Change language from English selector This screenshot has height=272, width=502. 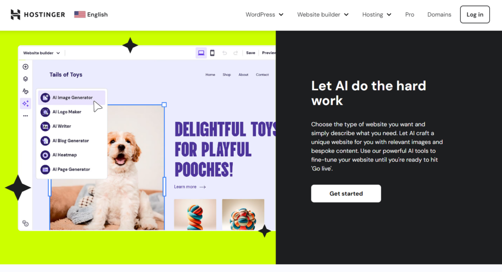click(x=91, y=14)
